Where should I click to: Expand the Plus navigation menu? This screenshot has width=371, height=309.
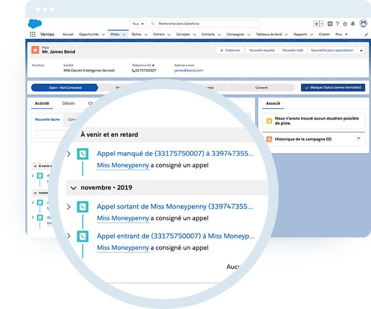(341, 34)
